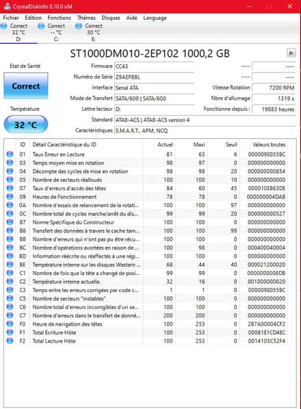
Task: Open the Aide menu
Action: coord(132,18)
